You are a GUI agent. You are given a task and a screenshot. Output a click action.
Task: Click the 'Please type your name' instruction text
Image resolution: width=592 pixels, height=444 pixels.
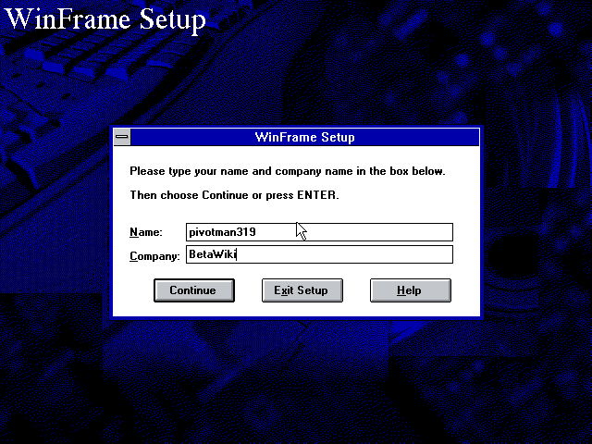click(x=288, y=171)
